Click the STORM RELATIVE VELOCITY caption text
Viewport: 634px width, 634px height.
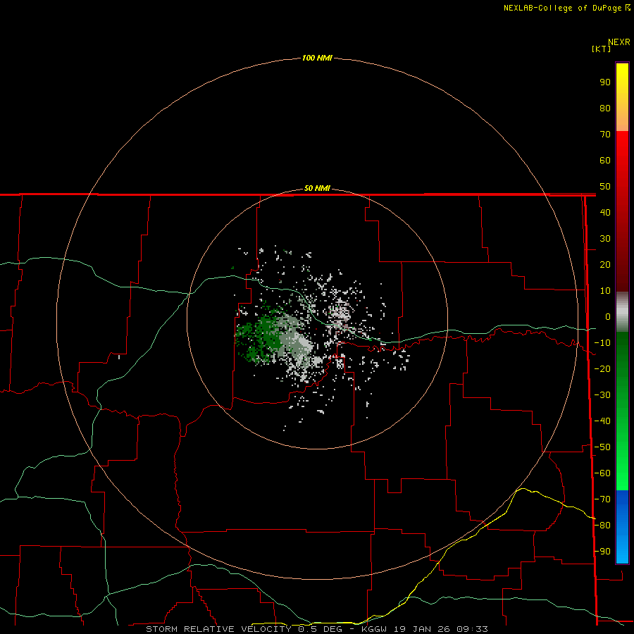coord(218,629)
